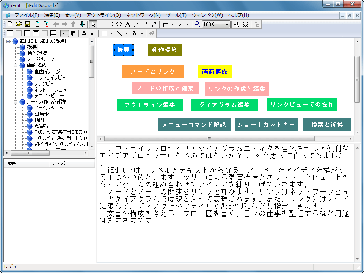Create a new document with the toolbar icon
This screenshot has width=364, height=273.
click(10, 24)
